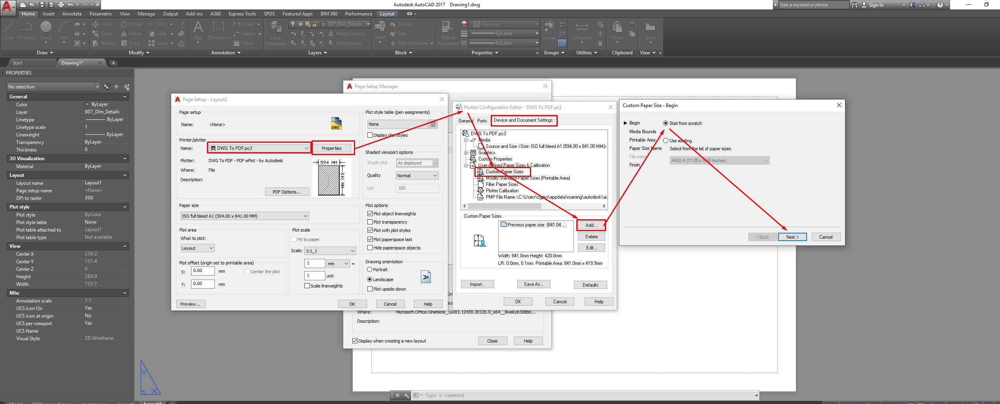This screenshot has width=1000, height=404.
Task: Open Layer Properties manager
Action: click(276, 34)
